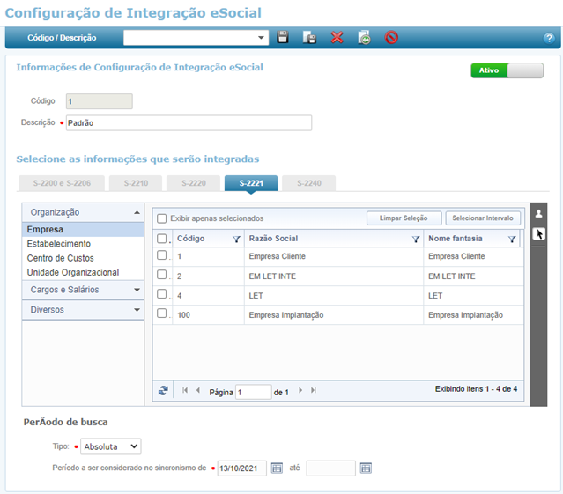Click the red circular cancel icon

(391, 37)
